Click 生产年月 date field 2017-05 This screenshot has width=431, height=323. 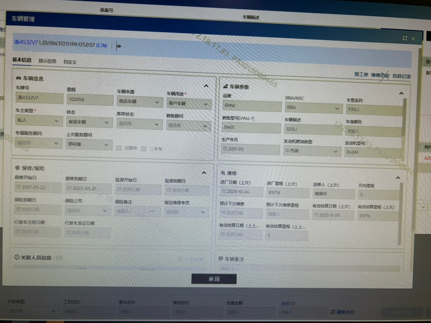250,149
